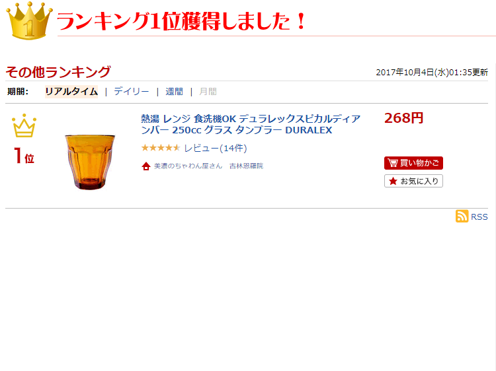Save item with お気に入り button

[x=413, y=181]
